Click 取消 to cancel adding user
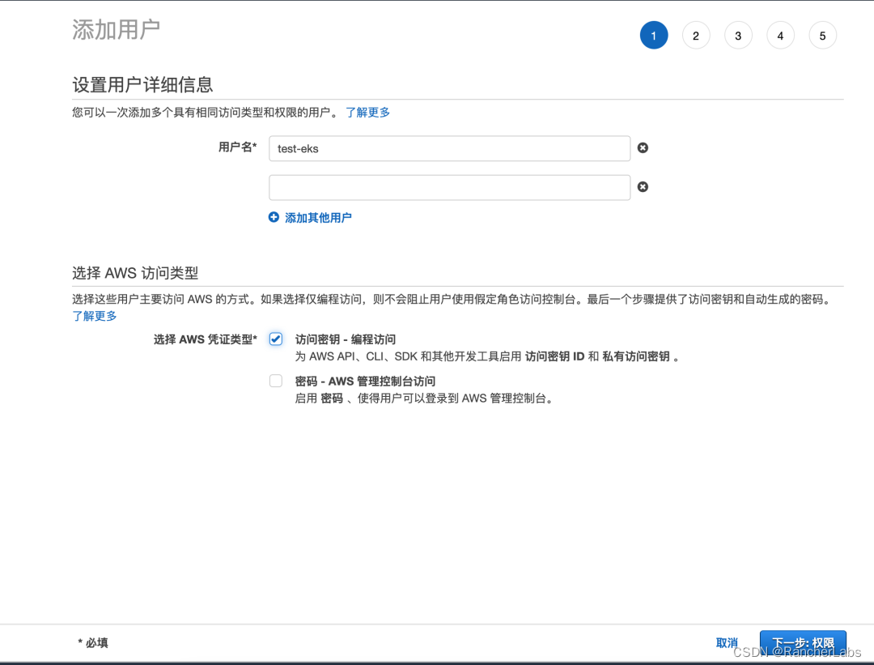 coord(727,642)
